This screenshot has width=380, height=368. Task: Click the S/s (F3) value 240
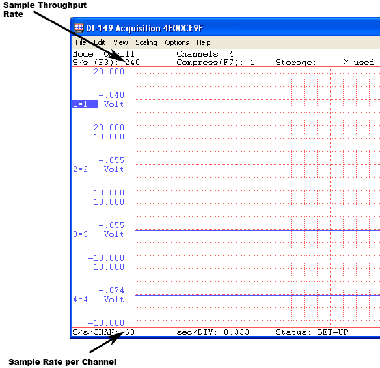(x=132, y=63)
